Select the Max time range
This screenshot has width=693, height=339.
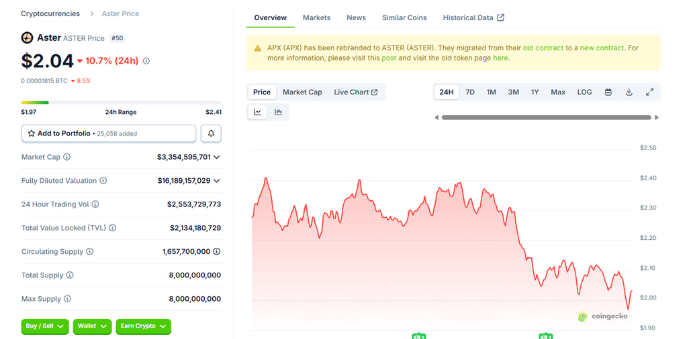tap(558, 92)
